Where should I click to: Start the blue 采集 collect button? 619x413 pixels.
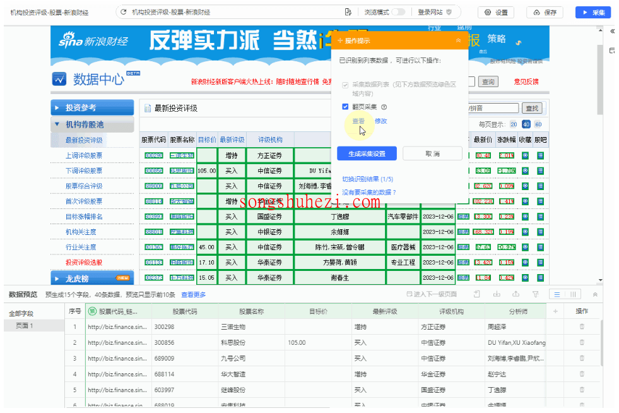point(593,12)
